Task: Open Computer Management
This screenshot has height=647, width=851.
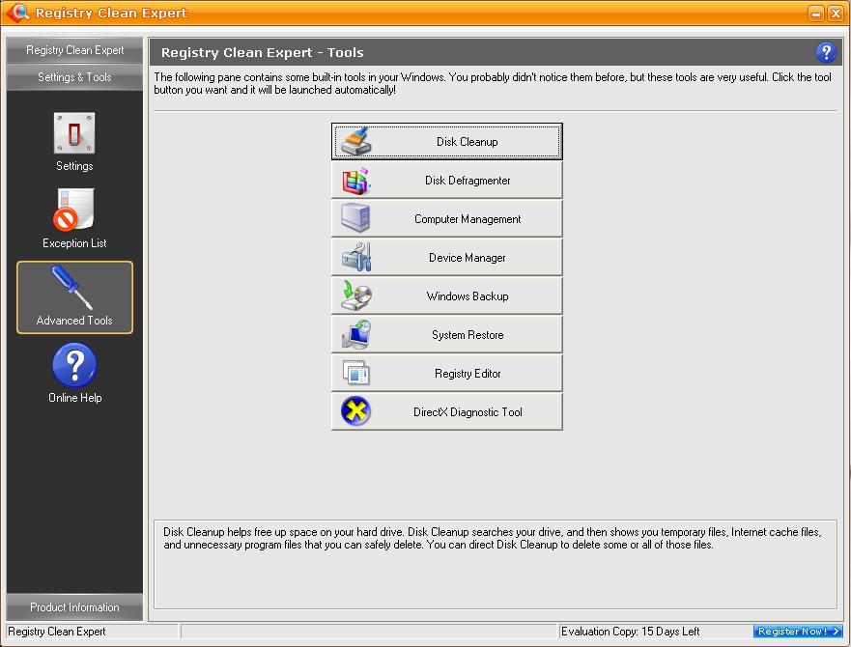Action: coord(446,219)
